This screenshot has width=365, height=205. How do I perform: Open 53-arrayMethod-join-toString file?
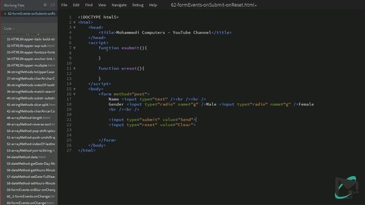tap(31, 150)
